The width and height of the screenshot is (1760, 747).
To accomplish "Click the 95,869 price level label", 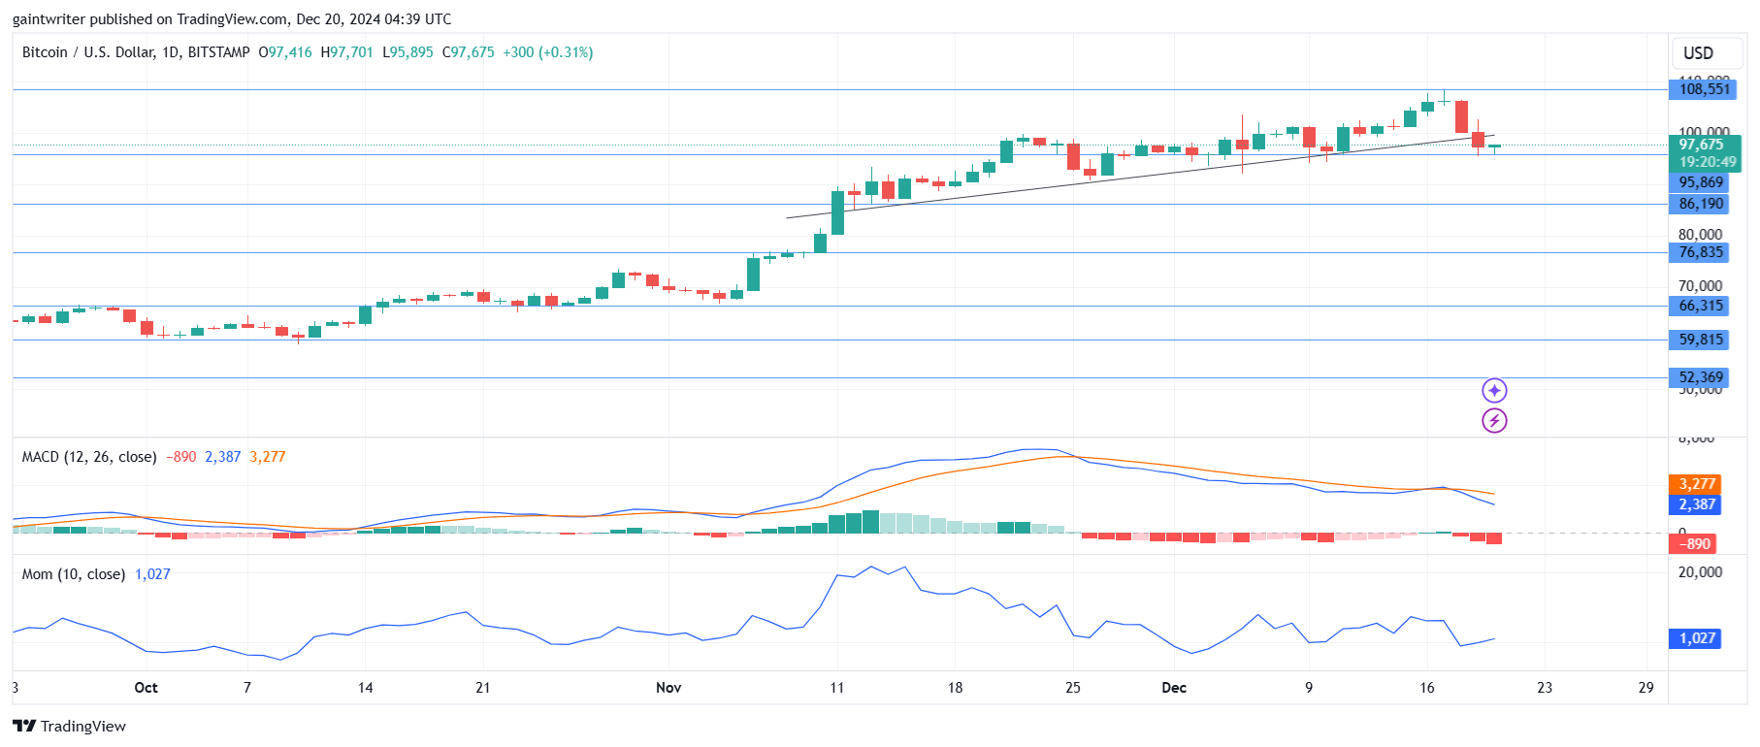I will coord(1701,182).
